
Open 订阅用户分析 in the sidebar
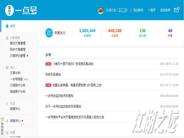(x=18, y=85)
